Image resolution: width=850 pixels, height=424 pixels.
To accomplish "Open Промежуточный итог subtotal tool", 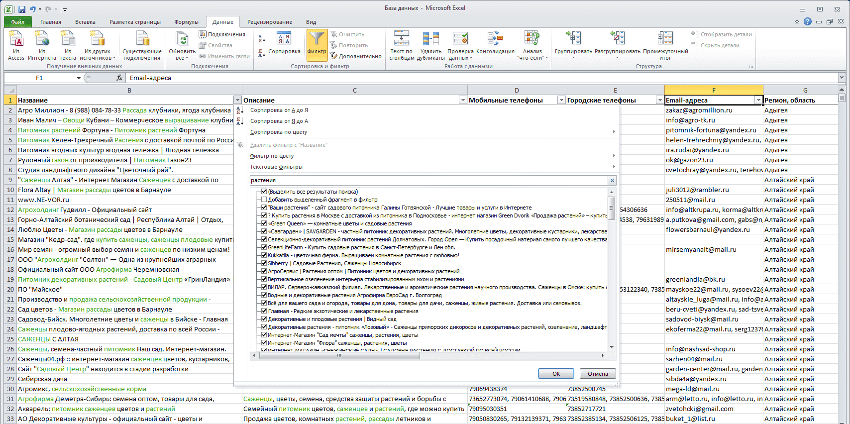I will coord(665,46).
